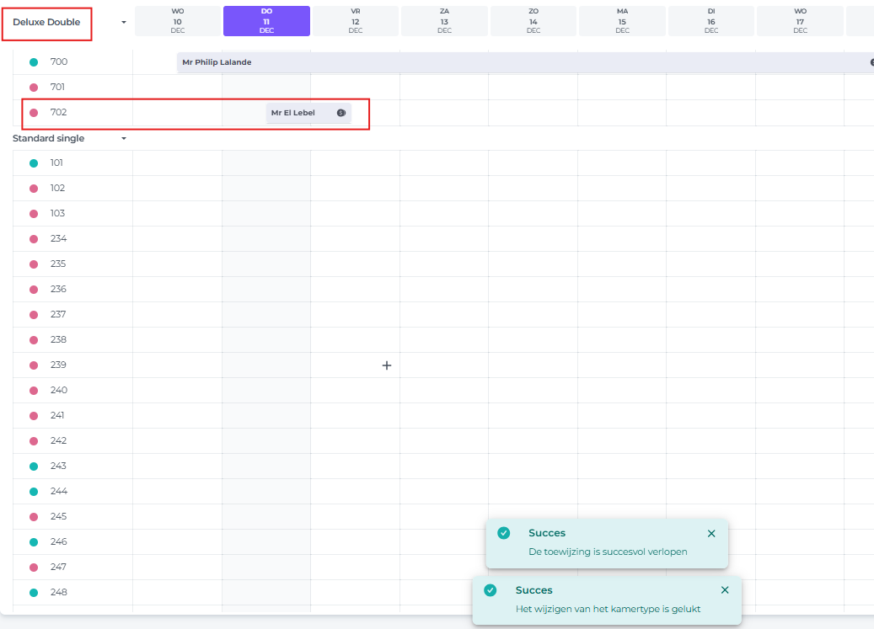
Task: Click the green status dot for room 700
Action: [34, 62]
